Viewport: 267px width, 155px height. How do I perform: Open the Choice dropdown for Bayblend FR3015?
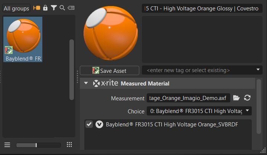199,111
